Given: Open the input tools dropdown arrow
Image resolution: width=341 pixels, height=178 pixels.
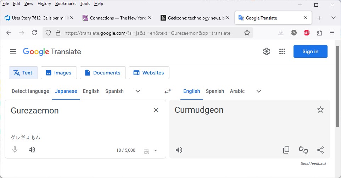Looking at the screenshot, I should (155, 151).
